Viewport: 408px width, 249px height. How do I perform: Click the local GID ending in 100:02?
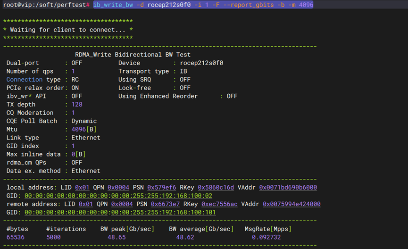click(x=118, y=196)
